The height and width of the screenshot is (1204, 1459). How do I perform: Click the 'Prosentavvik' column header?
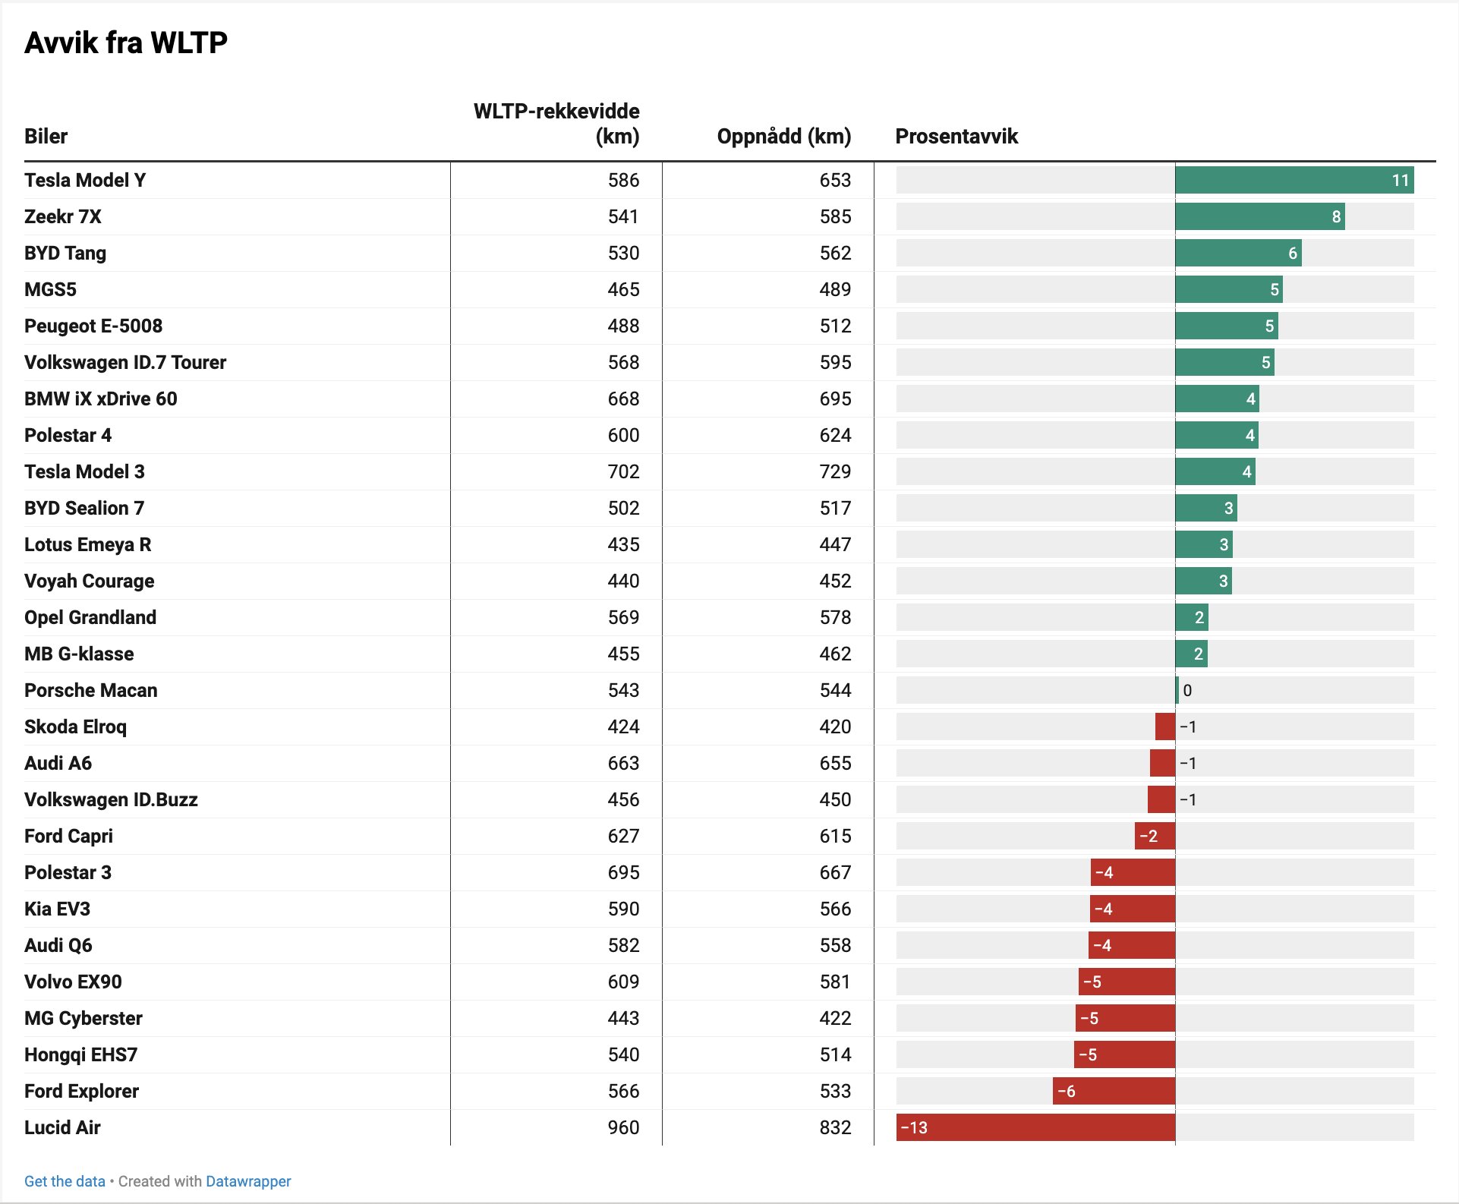pyautogui.click(x=956, y=137)
